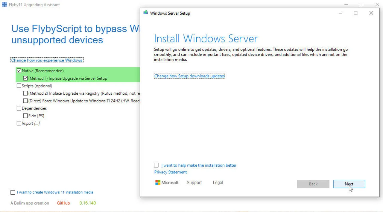Check the Dependencies checkbox
This screenshot has height=212, width=383.
[19, 108]
